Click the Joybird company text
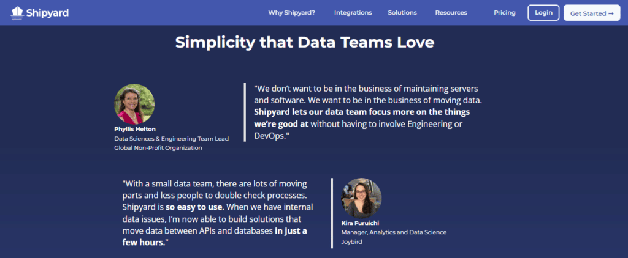The height and width of the screenshot is (258, 628). 351,241
